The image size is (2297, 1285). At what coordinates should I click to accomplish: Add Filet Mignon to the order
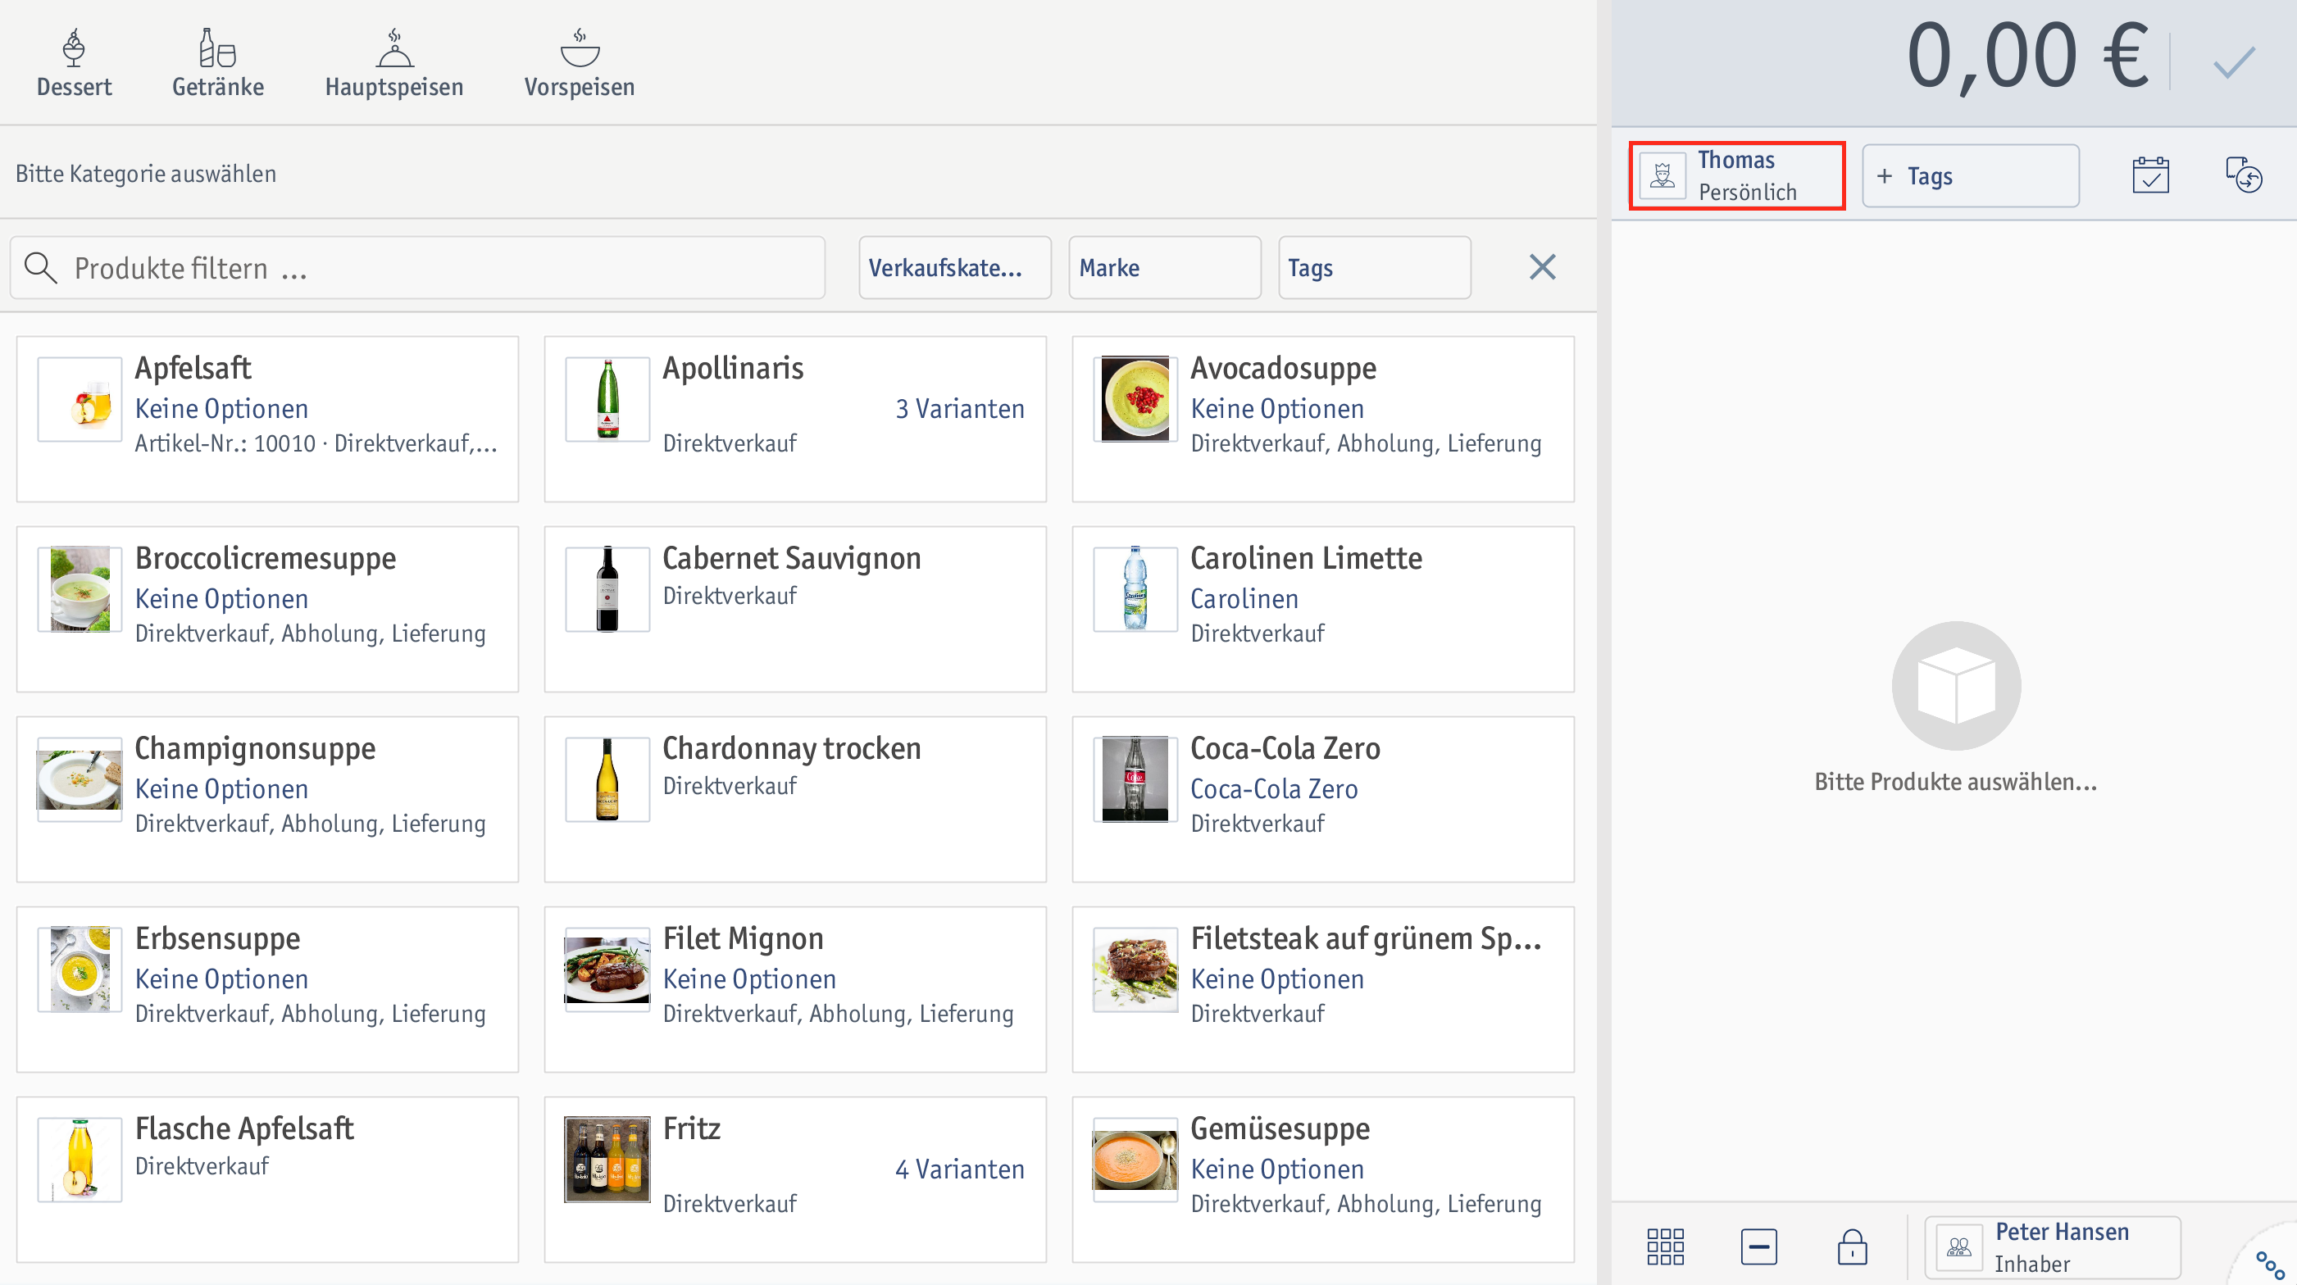pyautogui.click(x=795, y=989)
